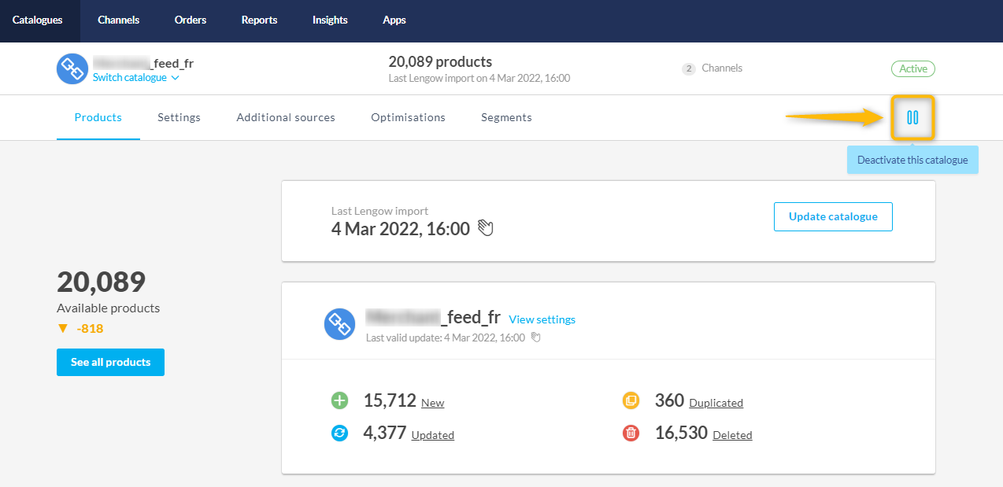Viewport: 1003px width, 487px height.
Task: Click the blue refresh Updated products icon
Action: tap(339, 433)
